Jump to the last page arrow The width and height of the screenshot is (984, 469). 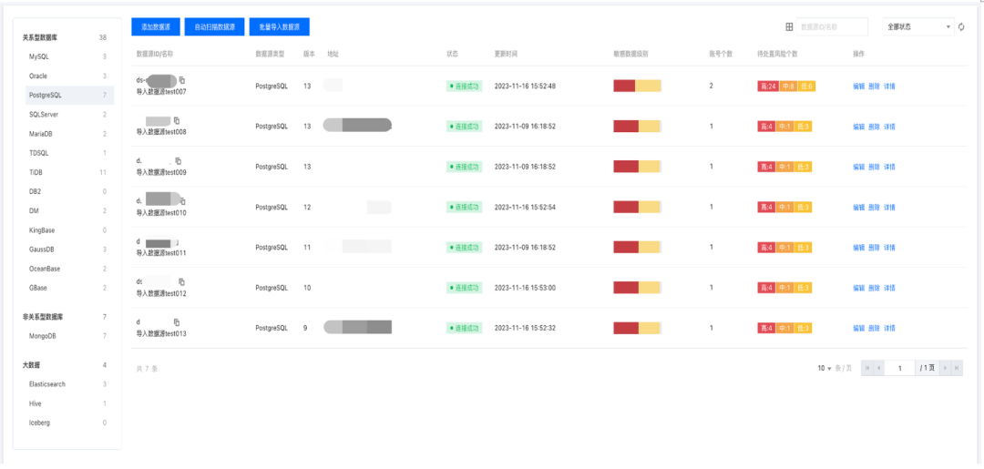tap(957, 368)
